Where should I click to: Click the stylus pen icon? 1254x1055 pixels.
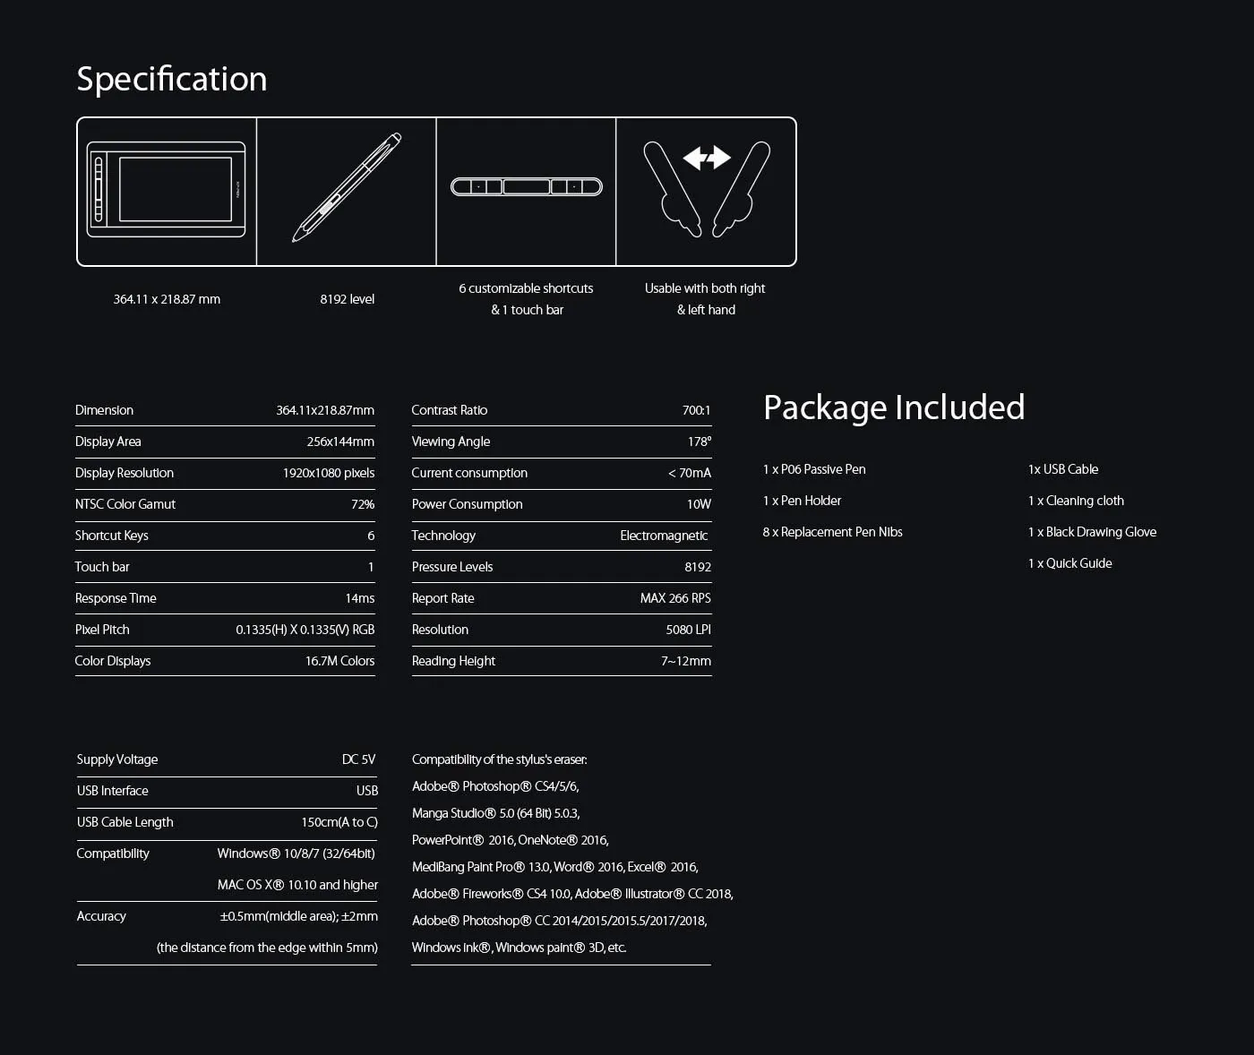[347, 188]
